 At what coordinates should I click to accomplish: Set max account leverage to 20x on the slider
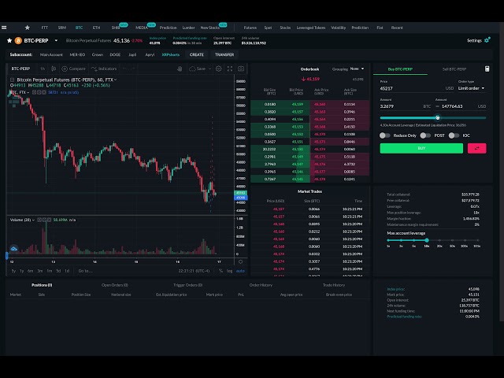pos(439,240)
